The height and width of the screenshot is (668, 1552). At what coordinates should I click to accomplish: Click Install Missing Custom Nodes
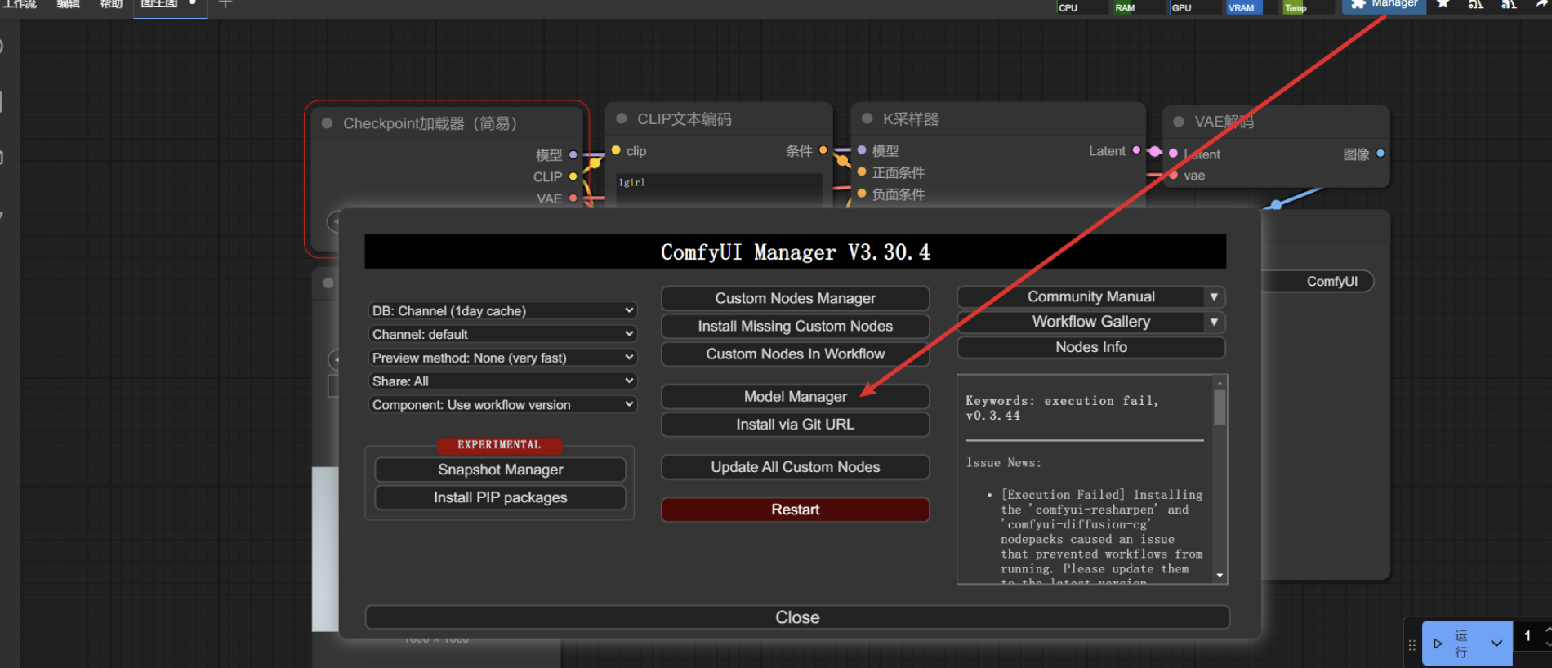pyautogui.click(x=796, y=326)
